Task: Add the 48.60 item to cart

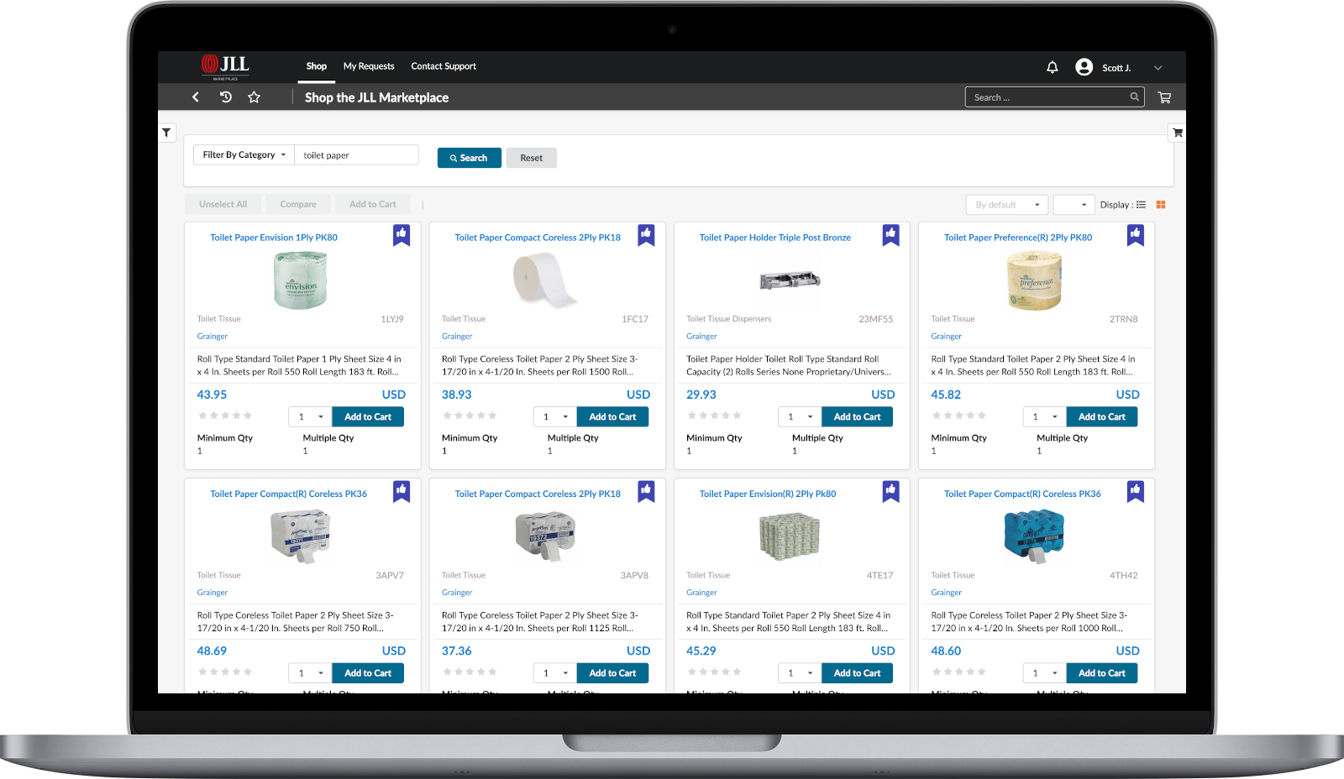Action: pos(1102,673)
